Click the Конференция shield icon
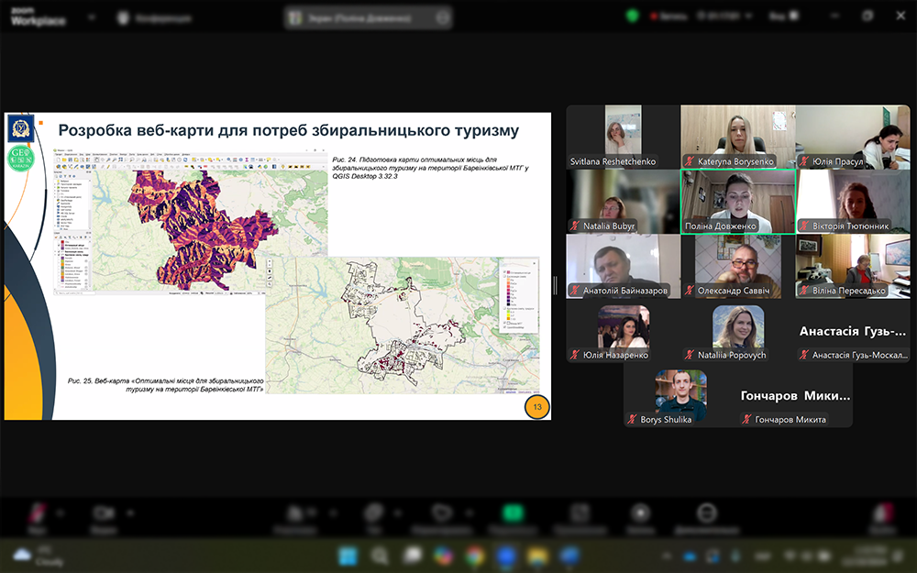 click(121, 17)
